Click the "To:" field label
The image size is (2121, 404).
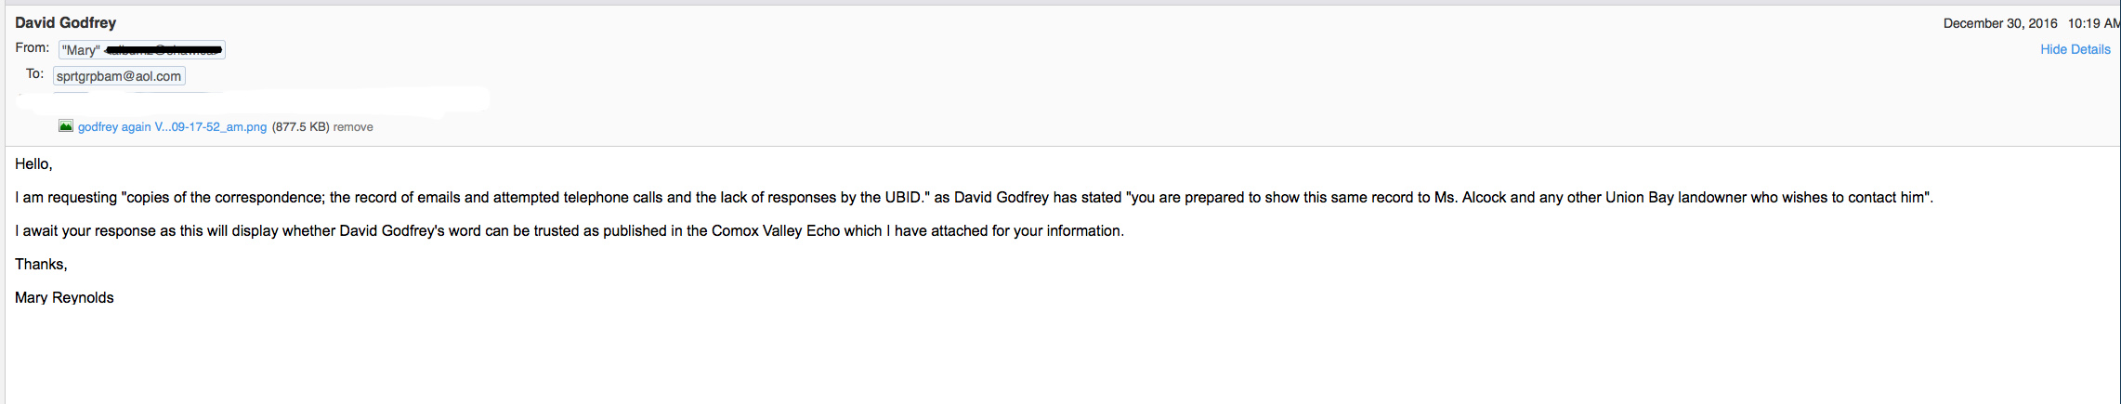tap(34, 73)
